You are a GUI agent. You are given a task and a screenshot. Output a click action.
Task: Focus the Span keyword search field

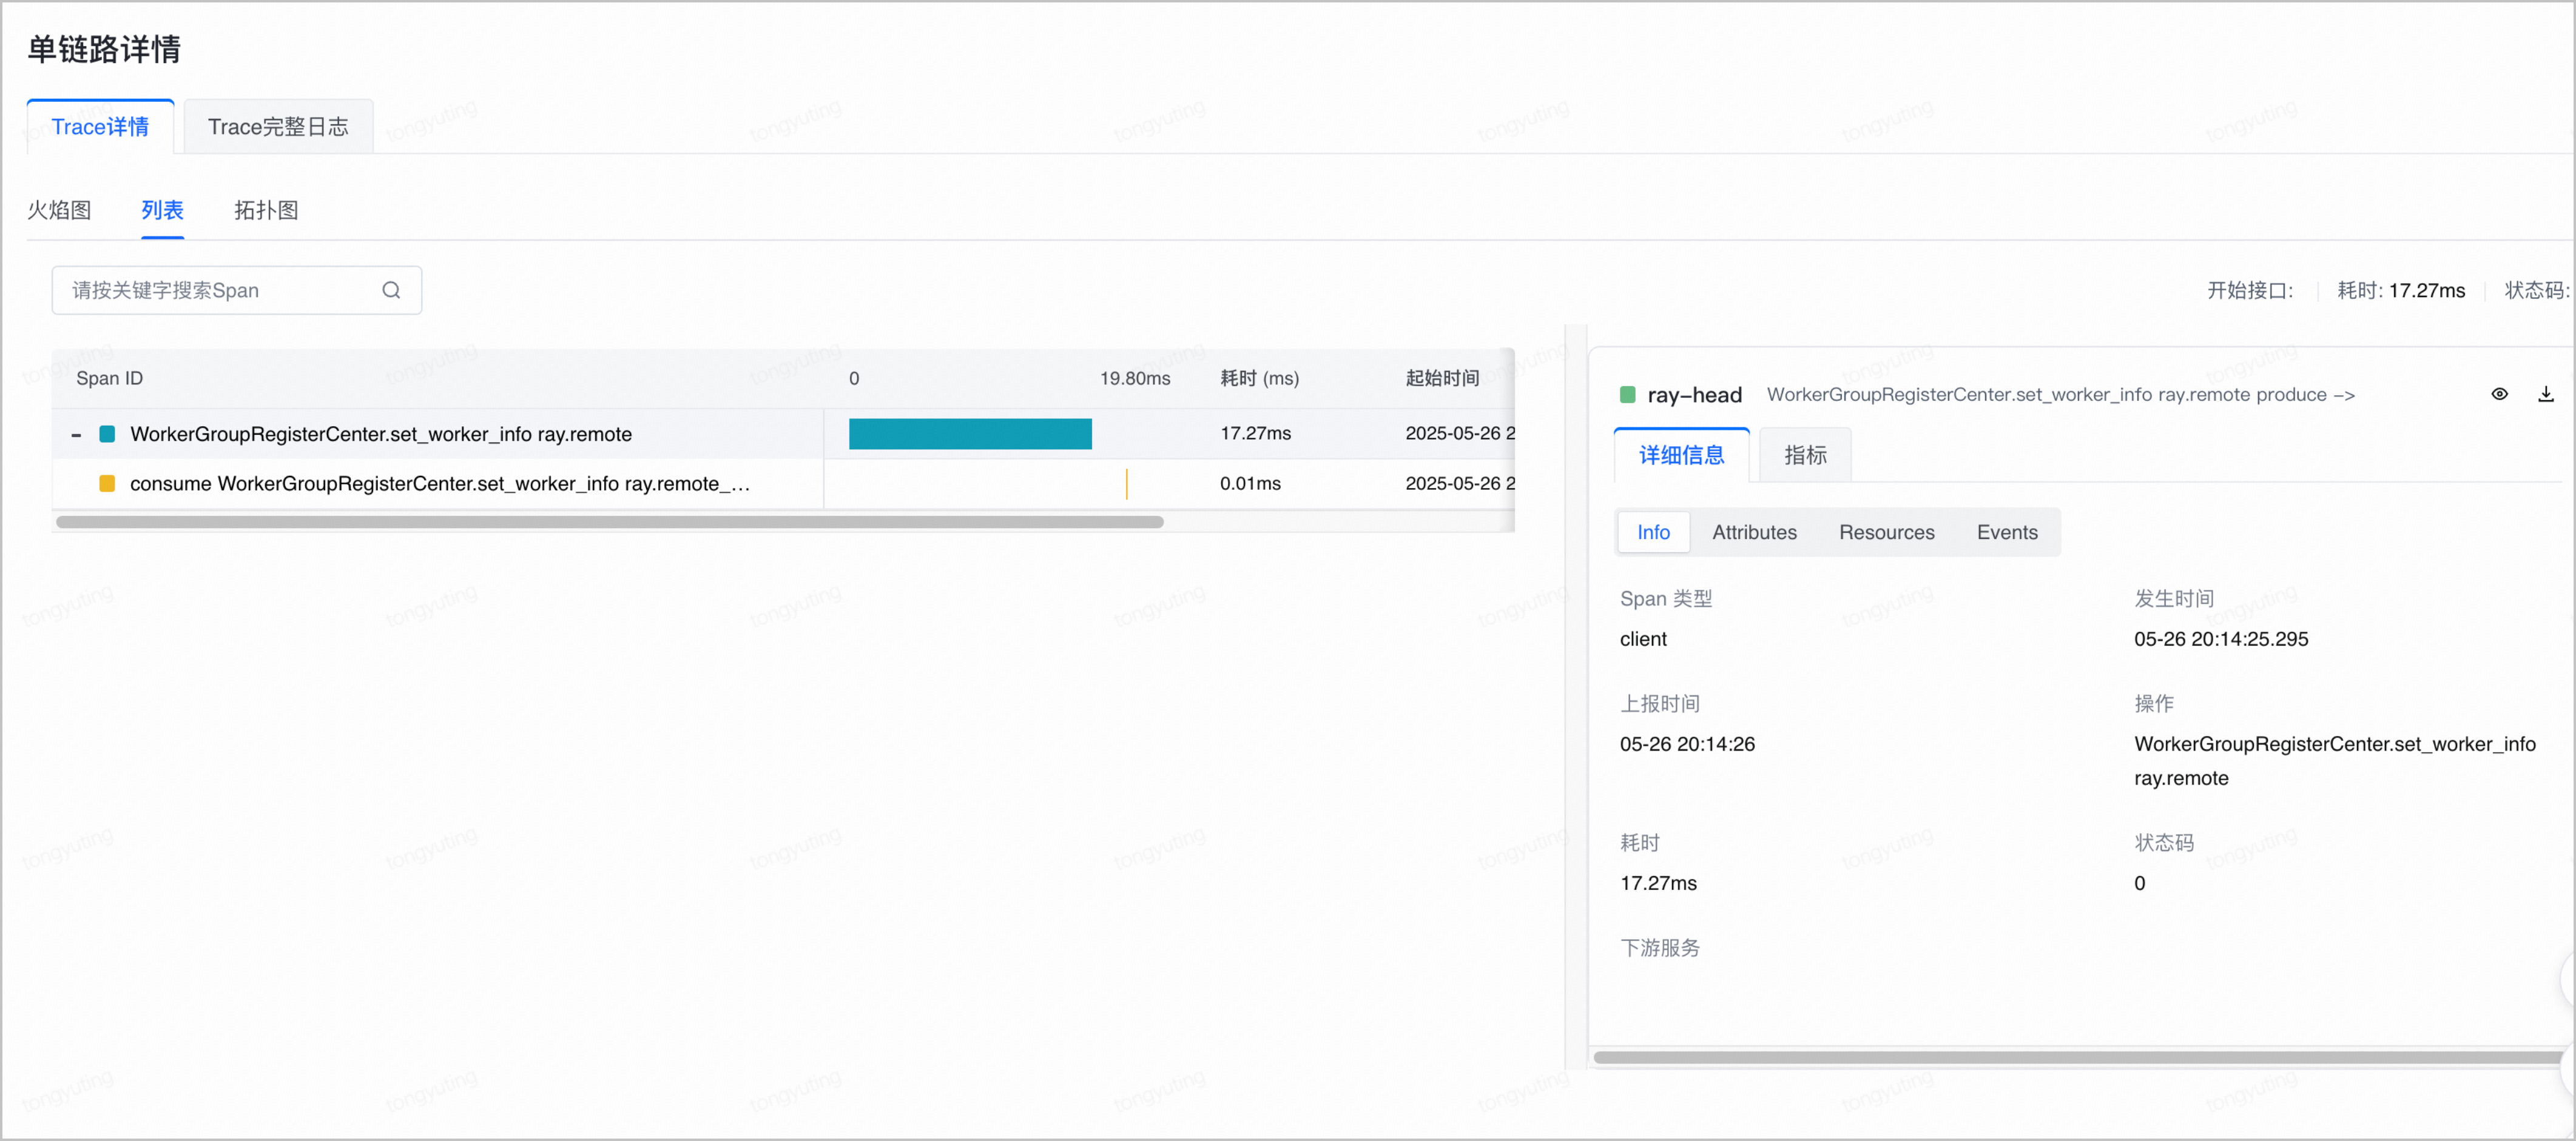237,290
